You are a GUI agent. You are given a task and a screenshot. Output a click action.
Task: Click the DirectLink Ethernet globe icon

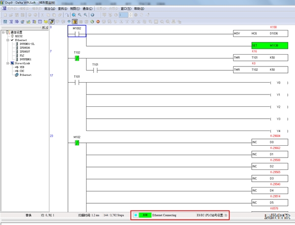click(x=16, y=75)
